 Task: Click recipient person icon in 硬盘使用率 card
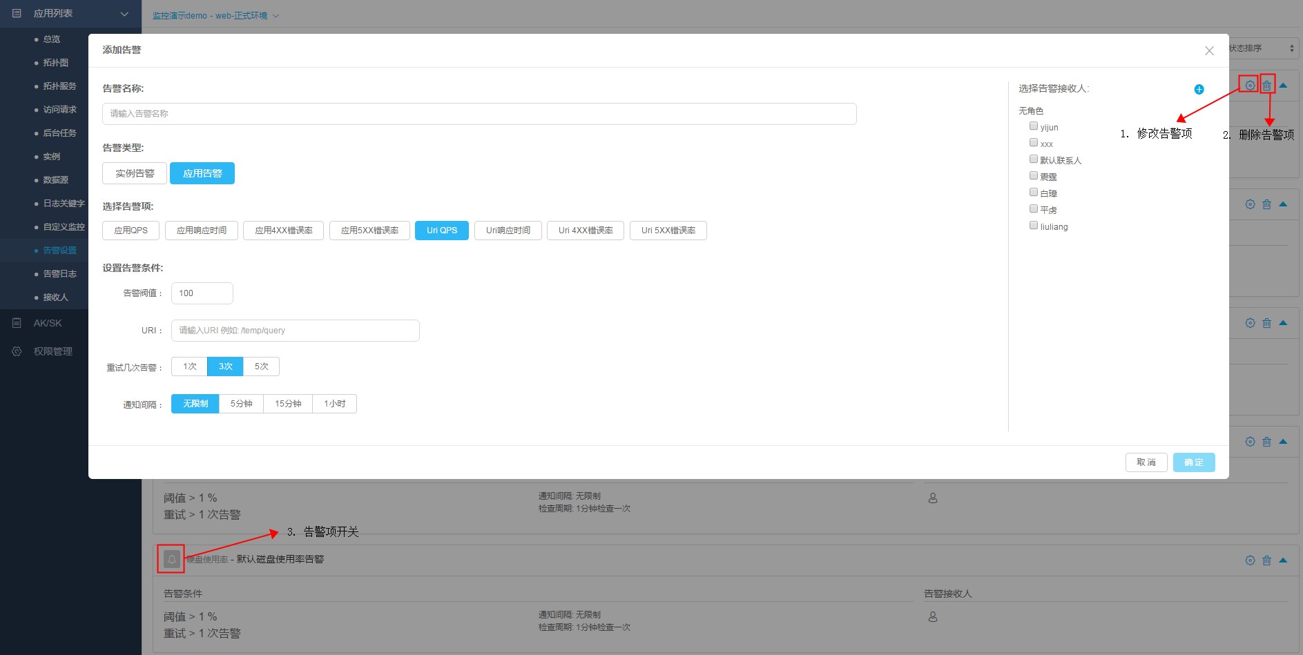933,617
